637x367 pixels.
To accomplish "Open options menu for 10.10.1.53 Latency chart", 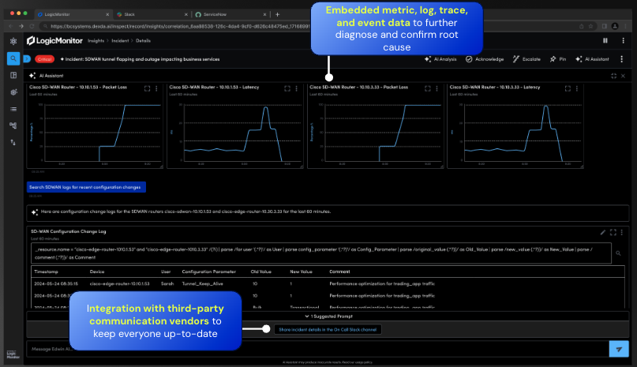I will click(x=297, y=89).
